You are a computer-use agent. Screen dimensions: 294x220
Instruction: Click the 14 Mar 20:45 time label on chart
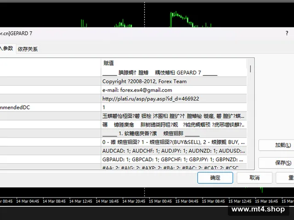(x=134, y=201)
